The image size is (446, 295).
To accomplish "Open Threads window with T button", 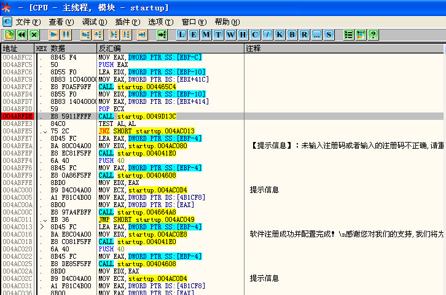I will point(218,34).
